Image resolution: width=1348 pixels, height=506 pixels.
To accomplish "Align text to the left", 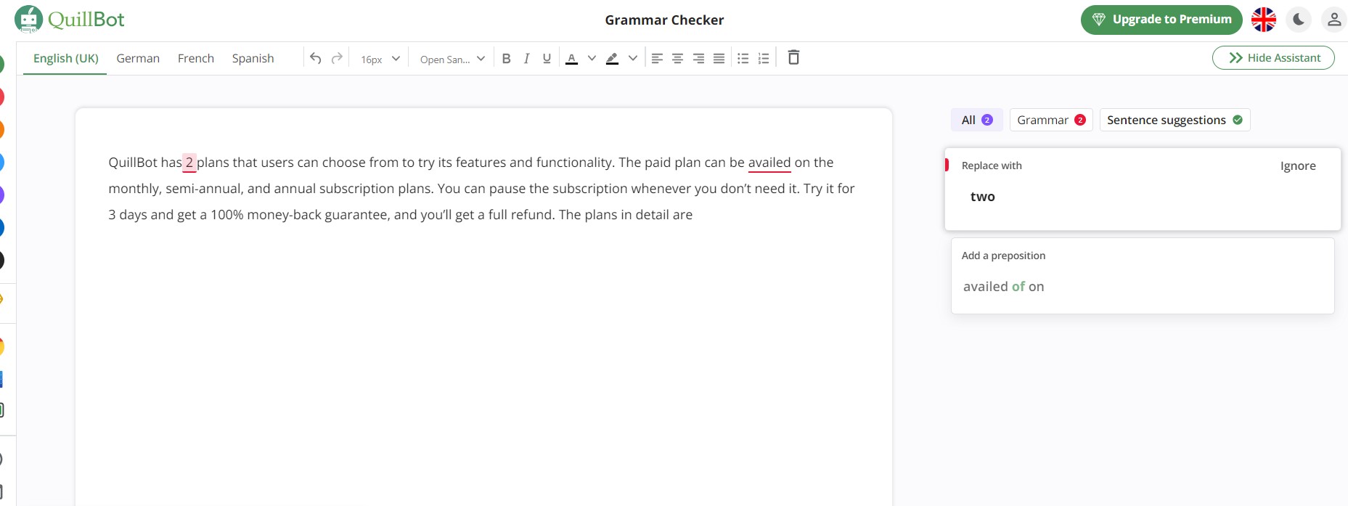I will pos(657,58).
